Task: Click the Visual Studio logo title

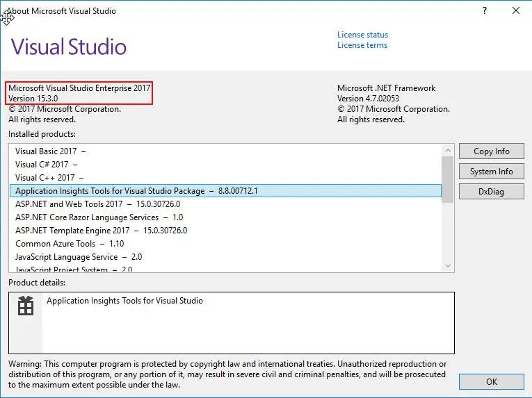Action: [x=69, y=47]
